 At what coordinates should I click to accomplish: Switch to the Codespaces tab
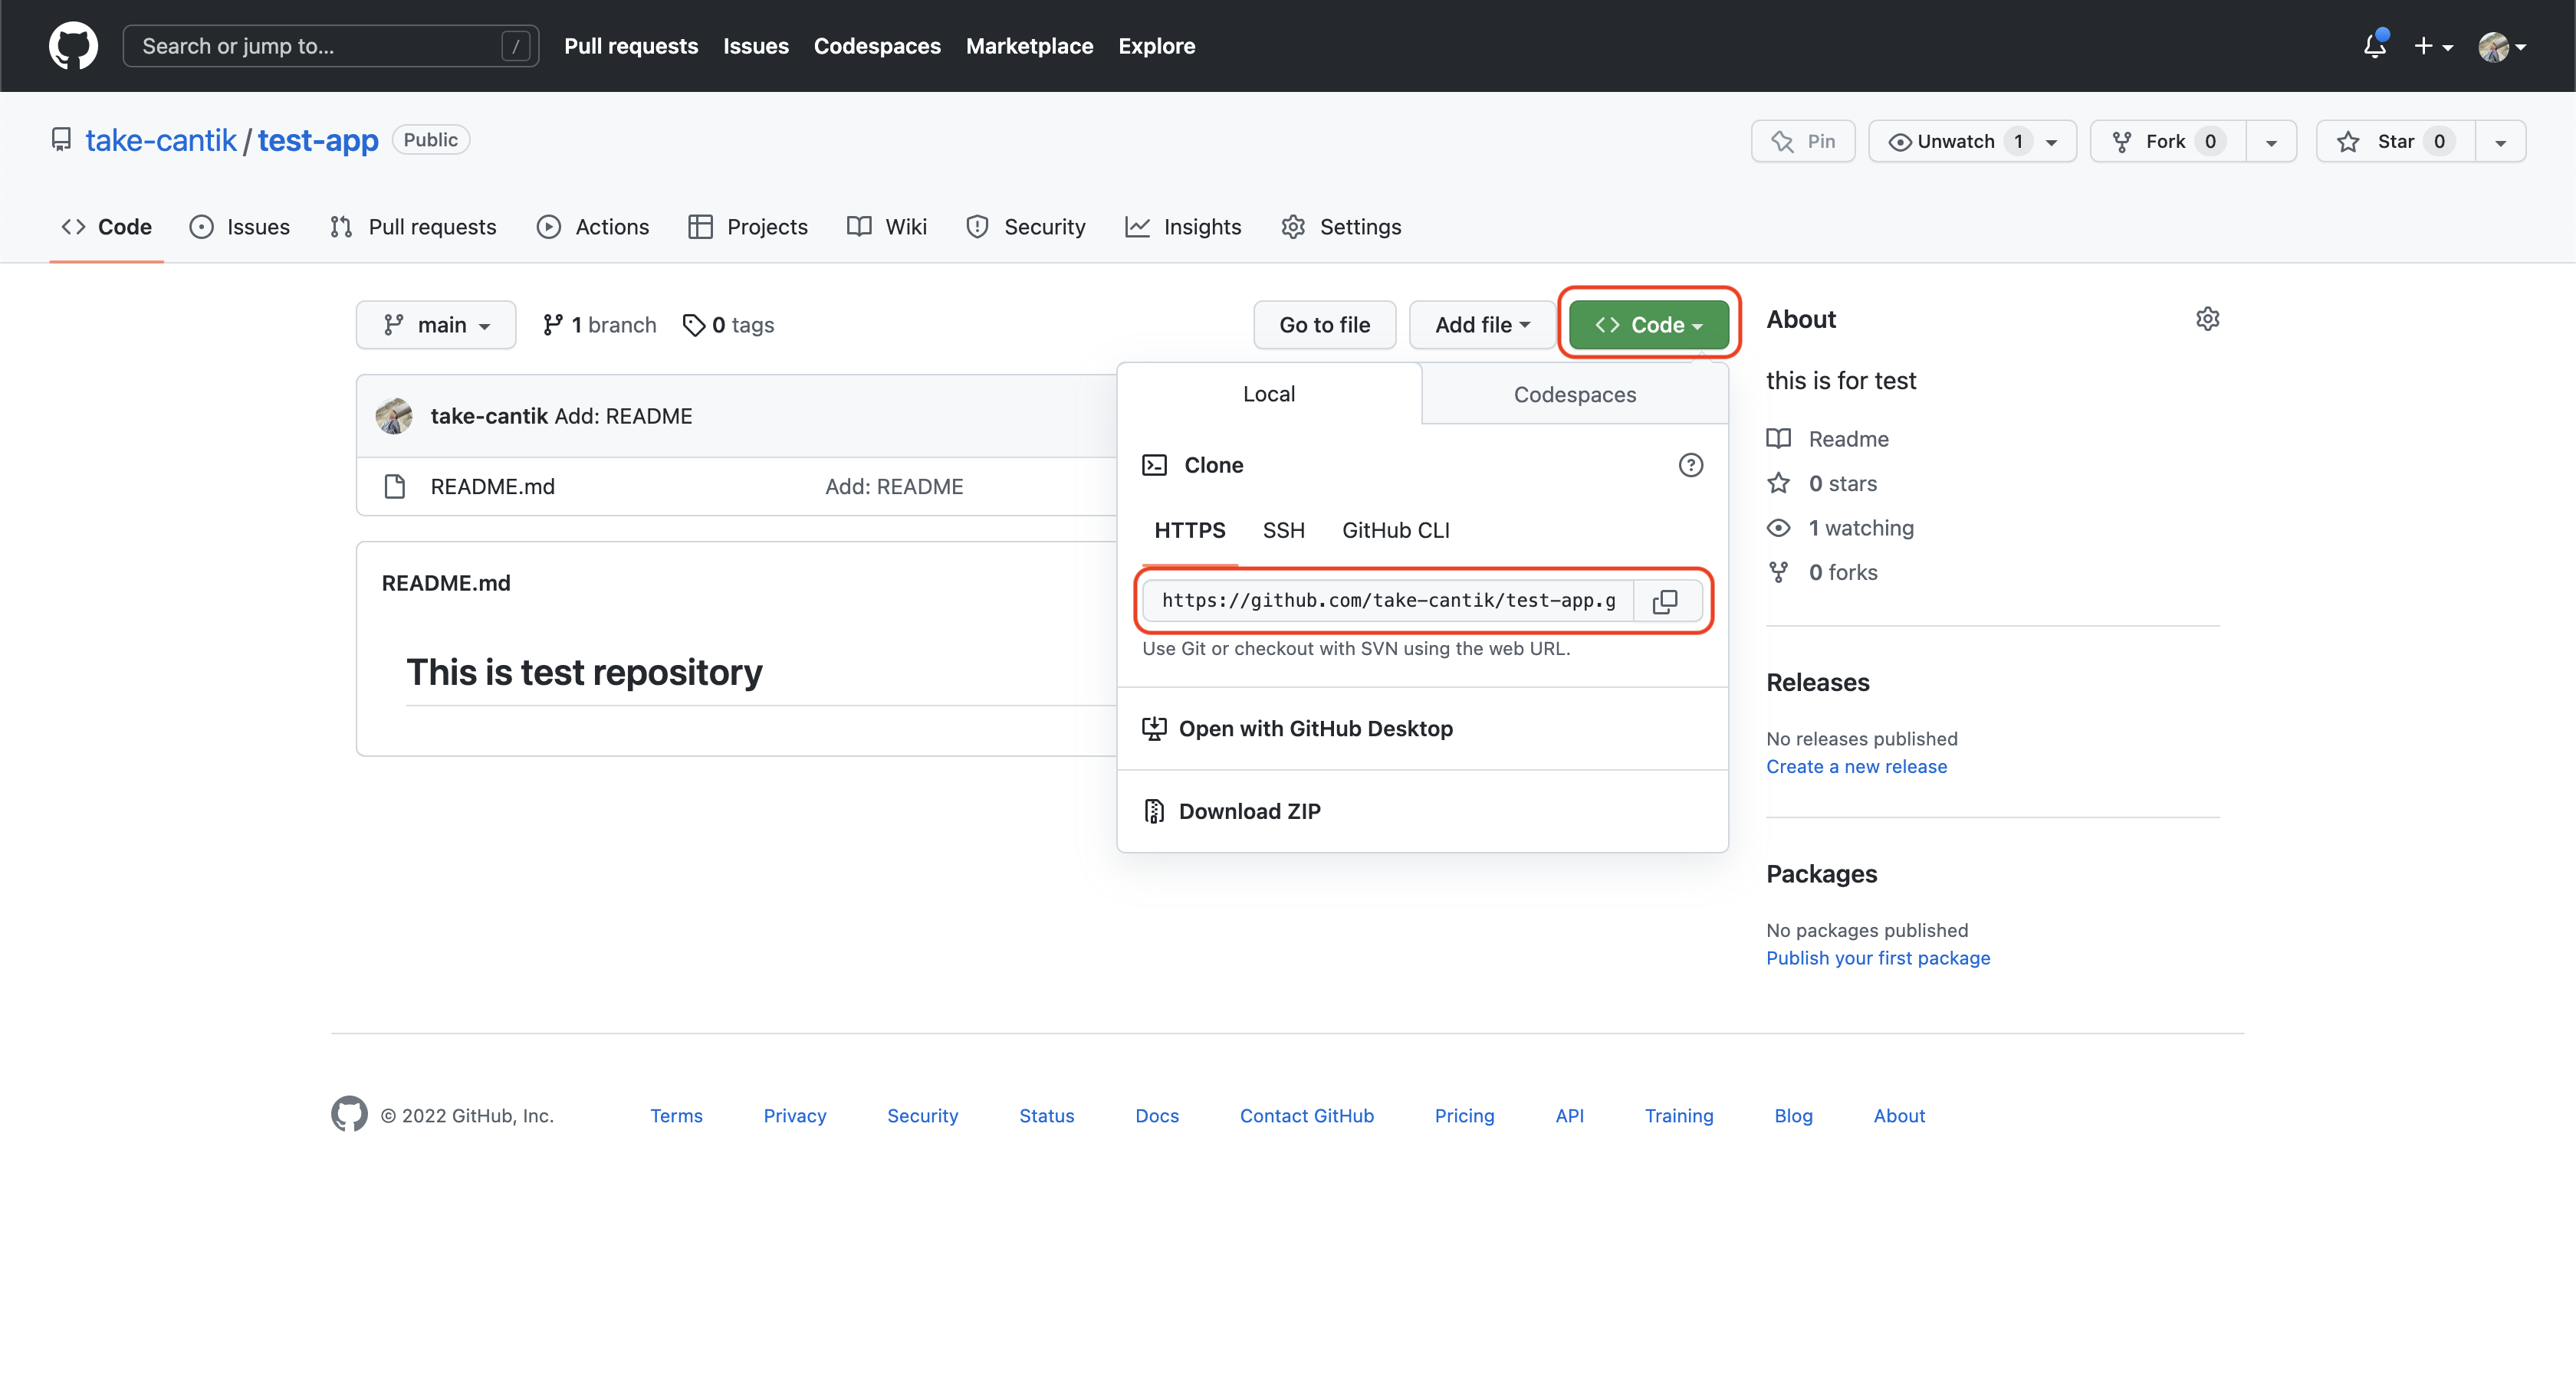(1574, 395)
